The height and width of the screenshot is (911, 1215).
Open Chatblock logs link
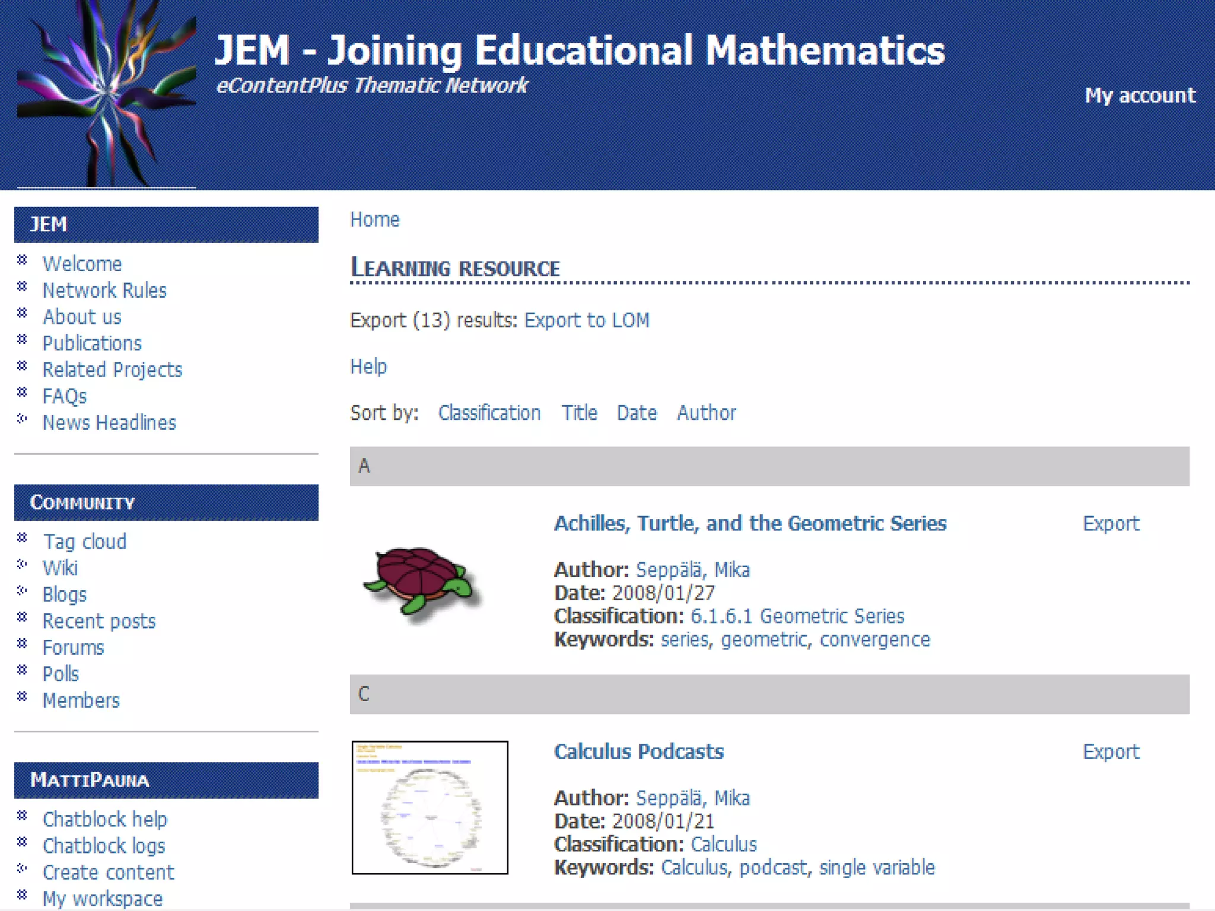pyautogui.click(x=104, y=846)
